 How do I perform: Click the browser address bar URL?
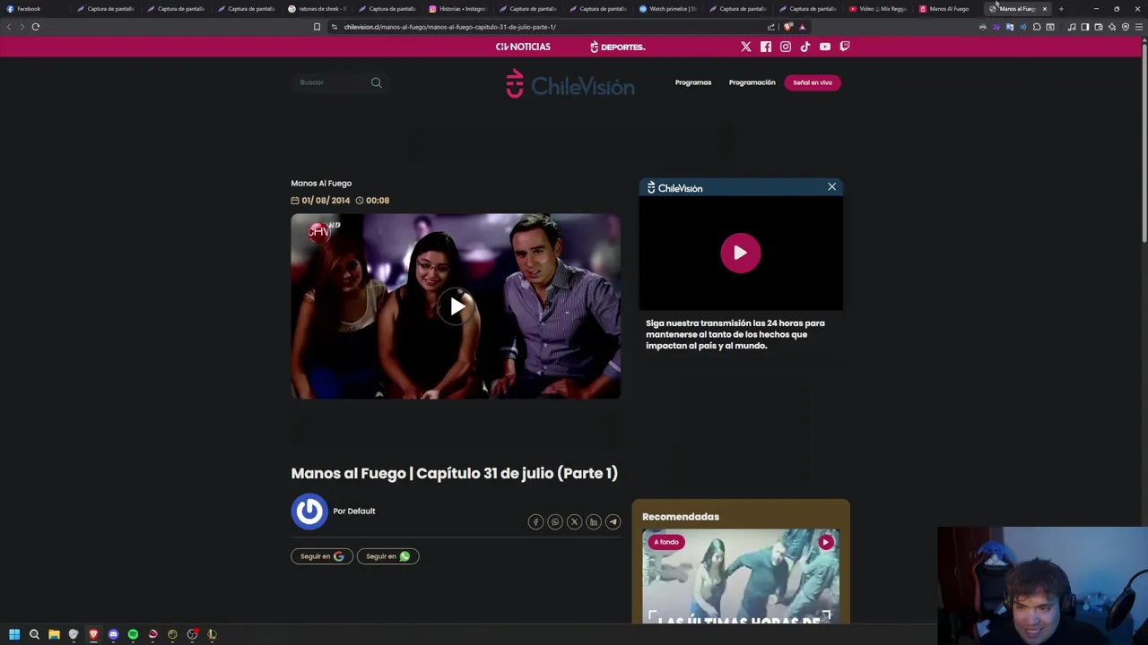coord(450,27)
